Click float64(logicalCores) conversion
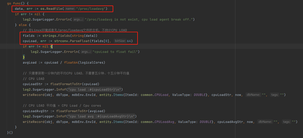The width and height of the screenshot is (303, 138). point(85,63)
